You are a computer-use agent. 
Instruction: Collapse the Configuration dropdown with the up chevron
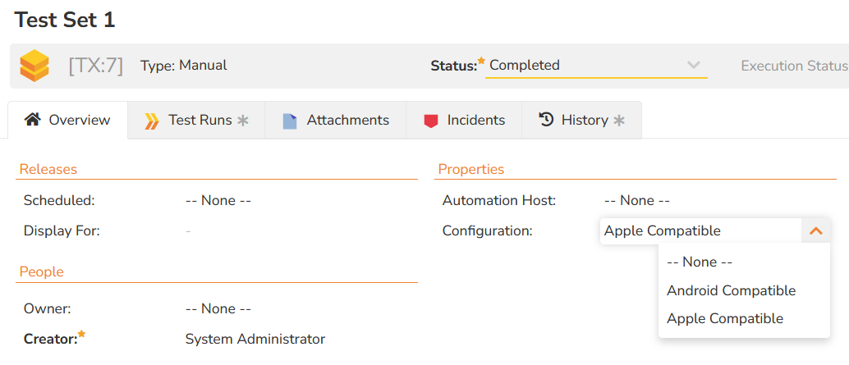[x=815, y=231]
